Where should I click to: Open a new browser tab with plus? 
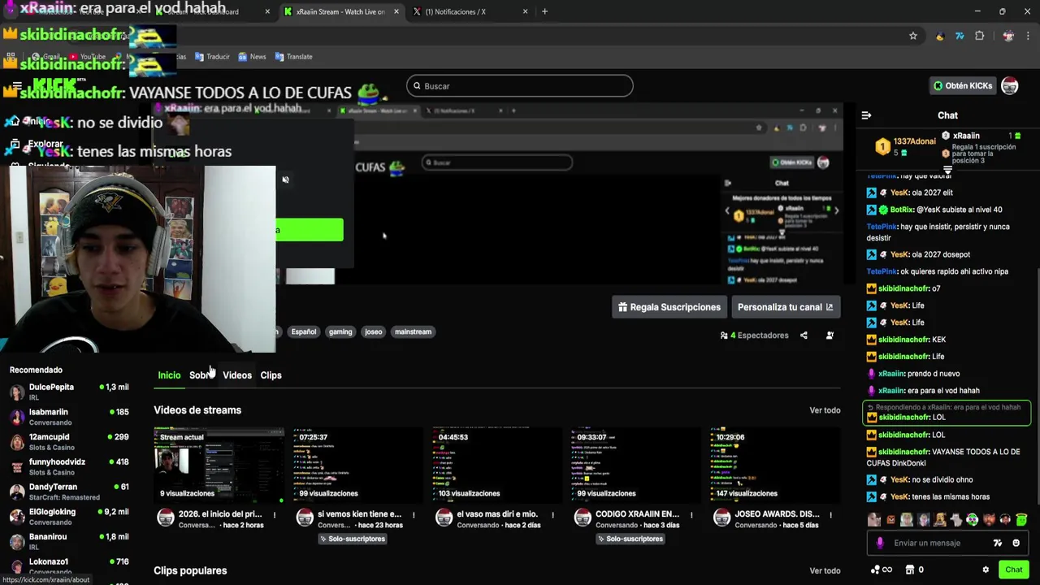coord(544,11)
